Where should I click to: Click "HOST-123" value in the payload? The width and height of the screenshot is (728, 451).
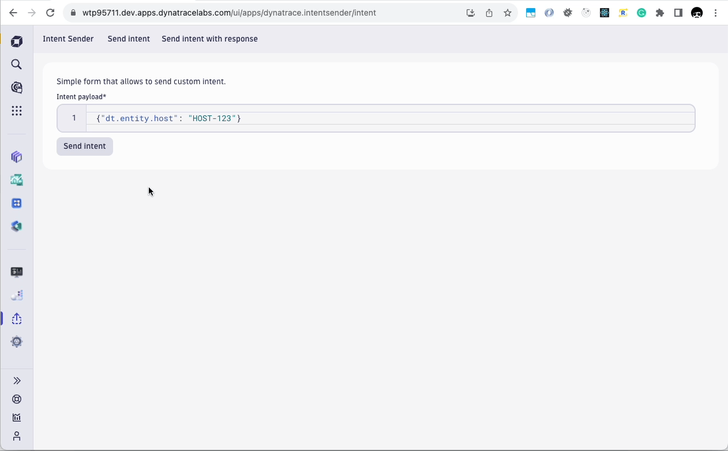pyautogui.click(x=212, y=118)
